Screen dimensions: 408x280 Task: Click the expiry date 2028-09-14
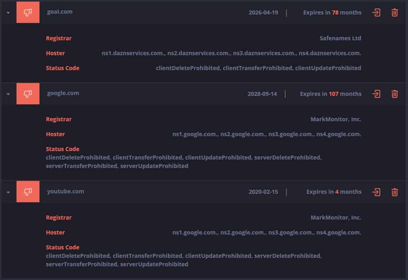click(262, 94)
